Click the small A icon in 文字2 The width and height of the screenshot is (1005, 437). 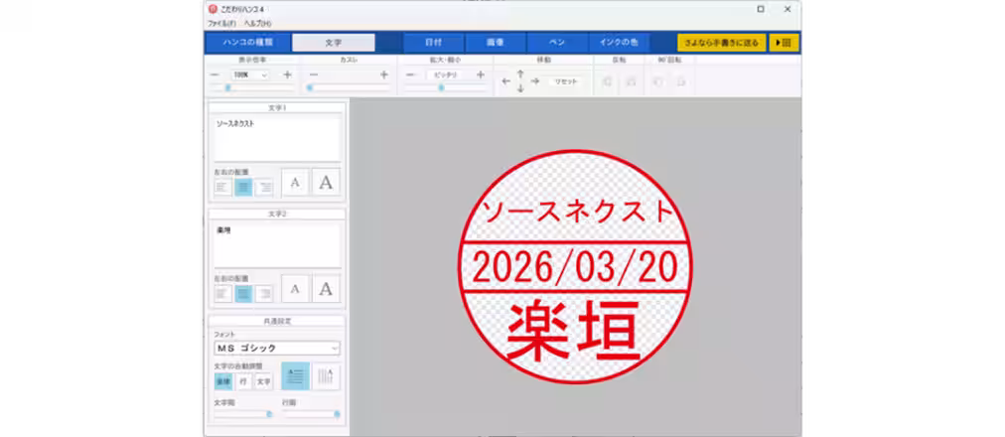[x=295, y=289]
